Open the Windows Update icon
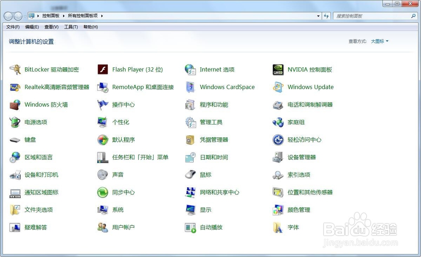Viewport: 421px width, 257px height. (278, 87)
